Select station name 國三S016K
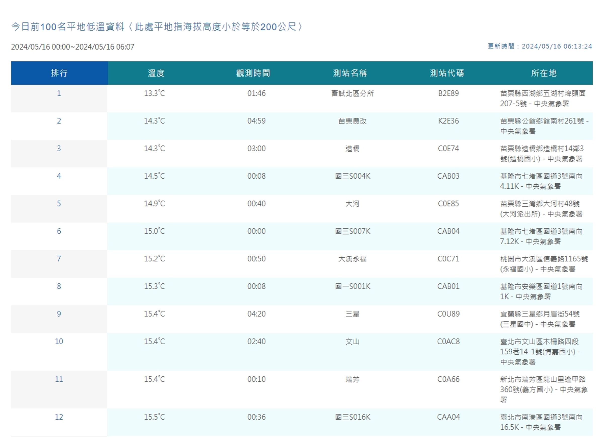Screen dimensions: 604x437 point(353,417)
